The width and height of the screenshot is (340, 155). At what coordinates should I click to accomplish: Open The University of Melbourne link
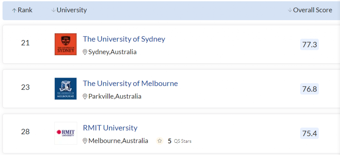coord(130,83)
